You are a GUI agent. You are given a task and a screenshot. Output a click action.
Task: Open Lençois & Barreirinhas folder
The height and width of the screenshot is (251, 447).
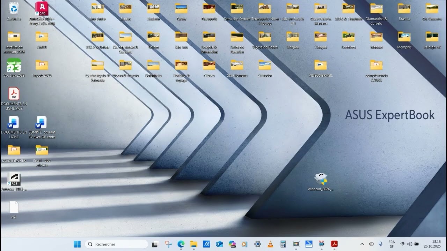coord(209,42)
